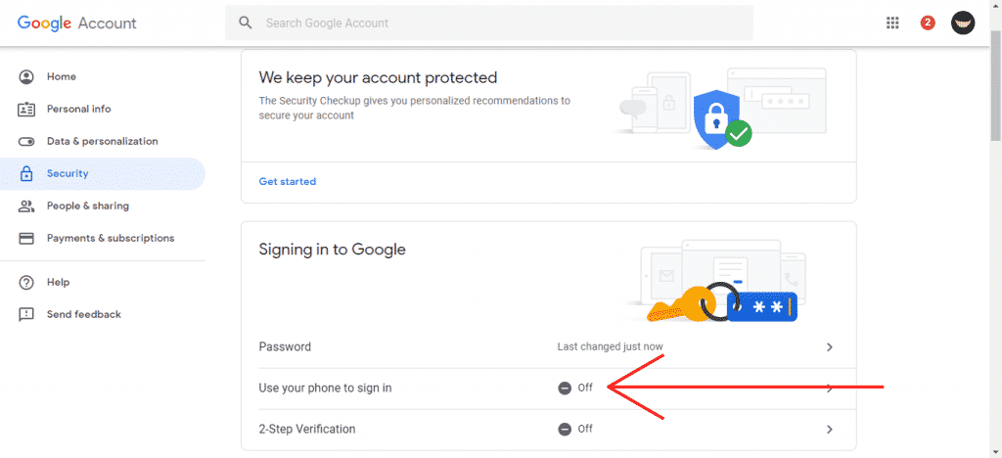
Task: Click the page vertical scrollbar
Action: point(995,245)
